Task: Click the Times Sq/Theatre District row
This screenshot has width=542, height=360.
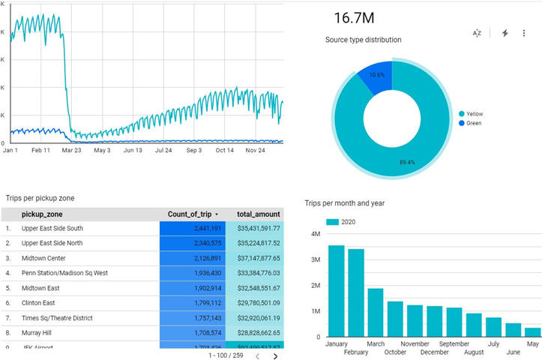Action: [57, 318]
